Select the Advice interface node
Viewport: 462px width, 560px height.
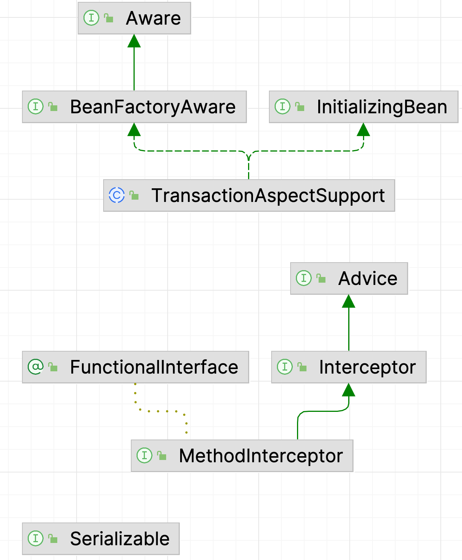[x=349, y=278]
